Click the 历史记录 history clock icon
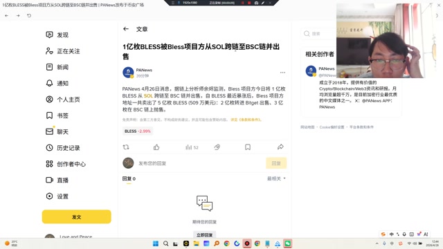443x249 pixels. tap(49, 147)
